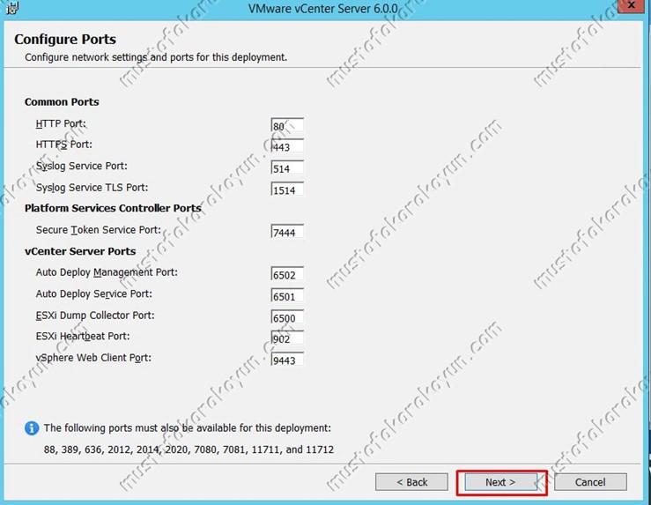
Task: Click the 'vSphere Web Client Port:' label
Action: [93, 358]
